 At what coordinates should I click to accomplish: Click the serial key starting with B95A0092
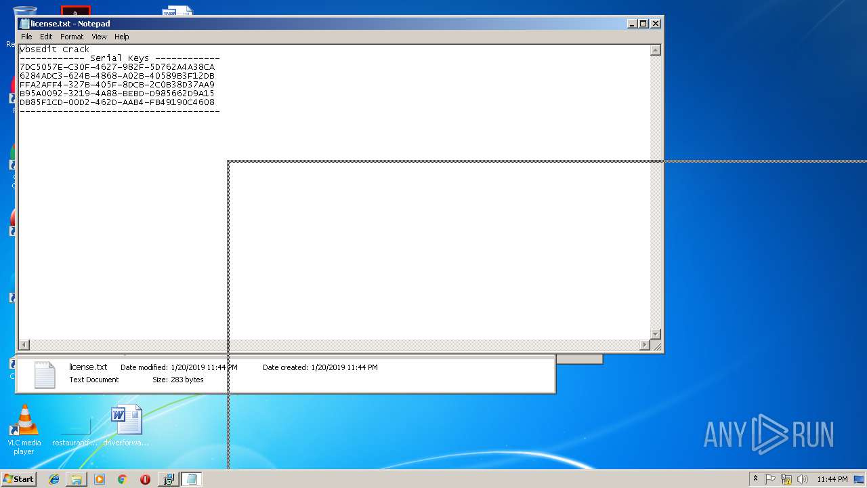[117, 94]
